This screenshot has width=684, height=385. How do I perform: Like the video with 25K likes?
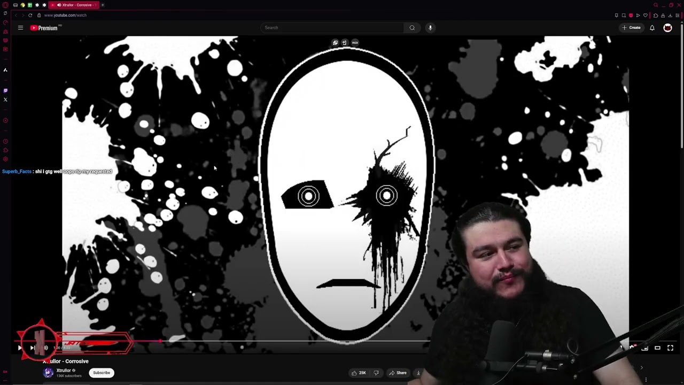click(359, 373)
